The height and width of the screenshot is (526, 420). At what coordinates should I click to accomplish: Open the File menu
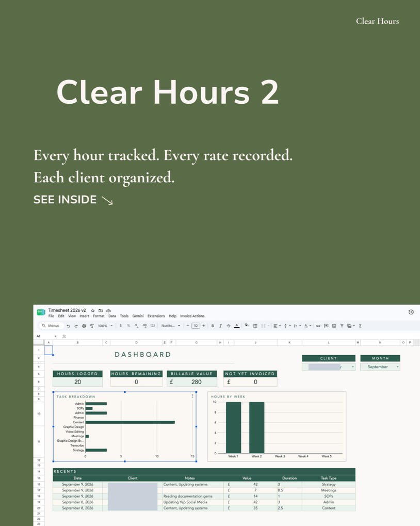[51, 316]
